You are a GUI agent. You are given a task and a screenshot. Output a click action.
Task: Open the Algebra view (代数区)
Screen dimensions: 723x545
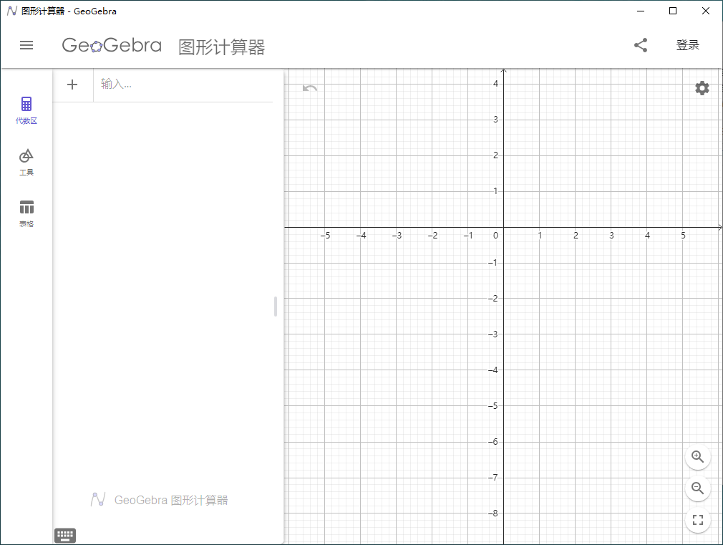pos(26,109)
